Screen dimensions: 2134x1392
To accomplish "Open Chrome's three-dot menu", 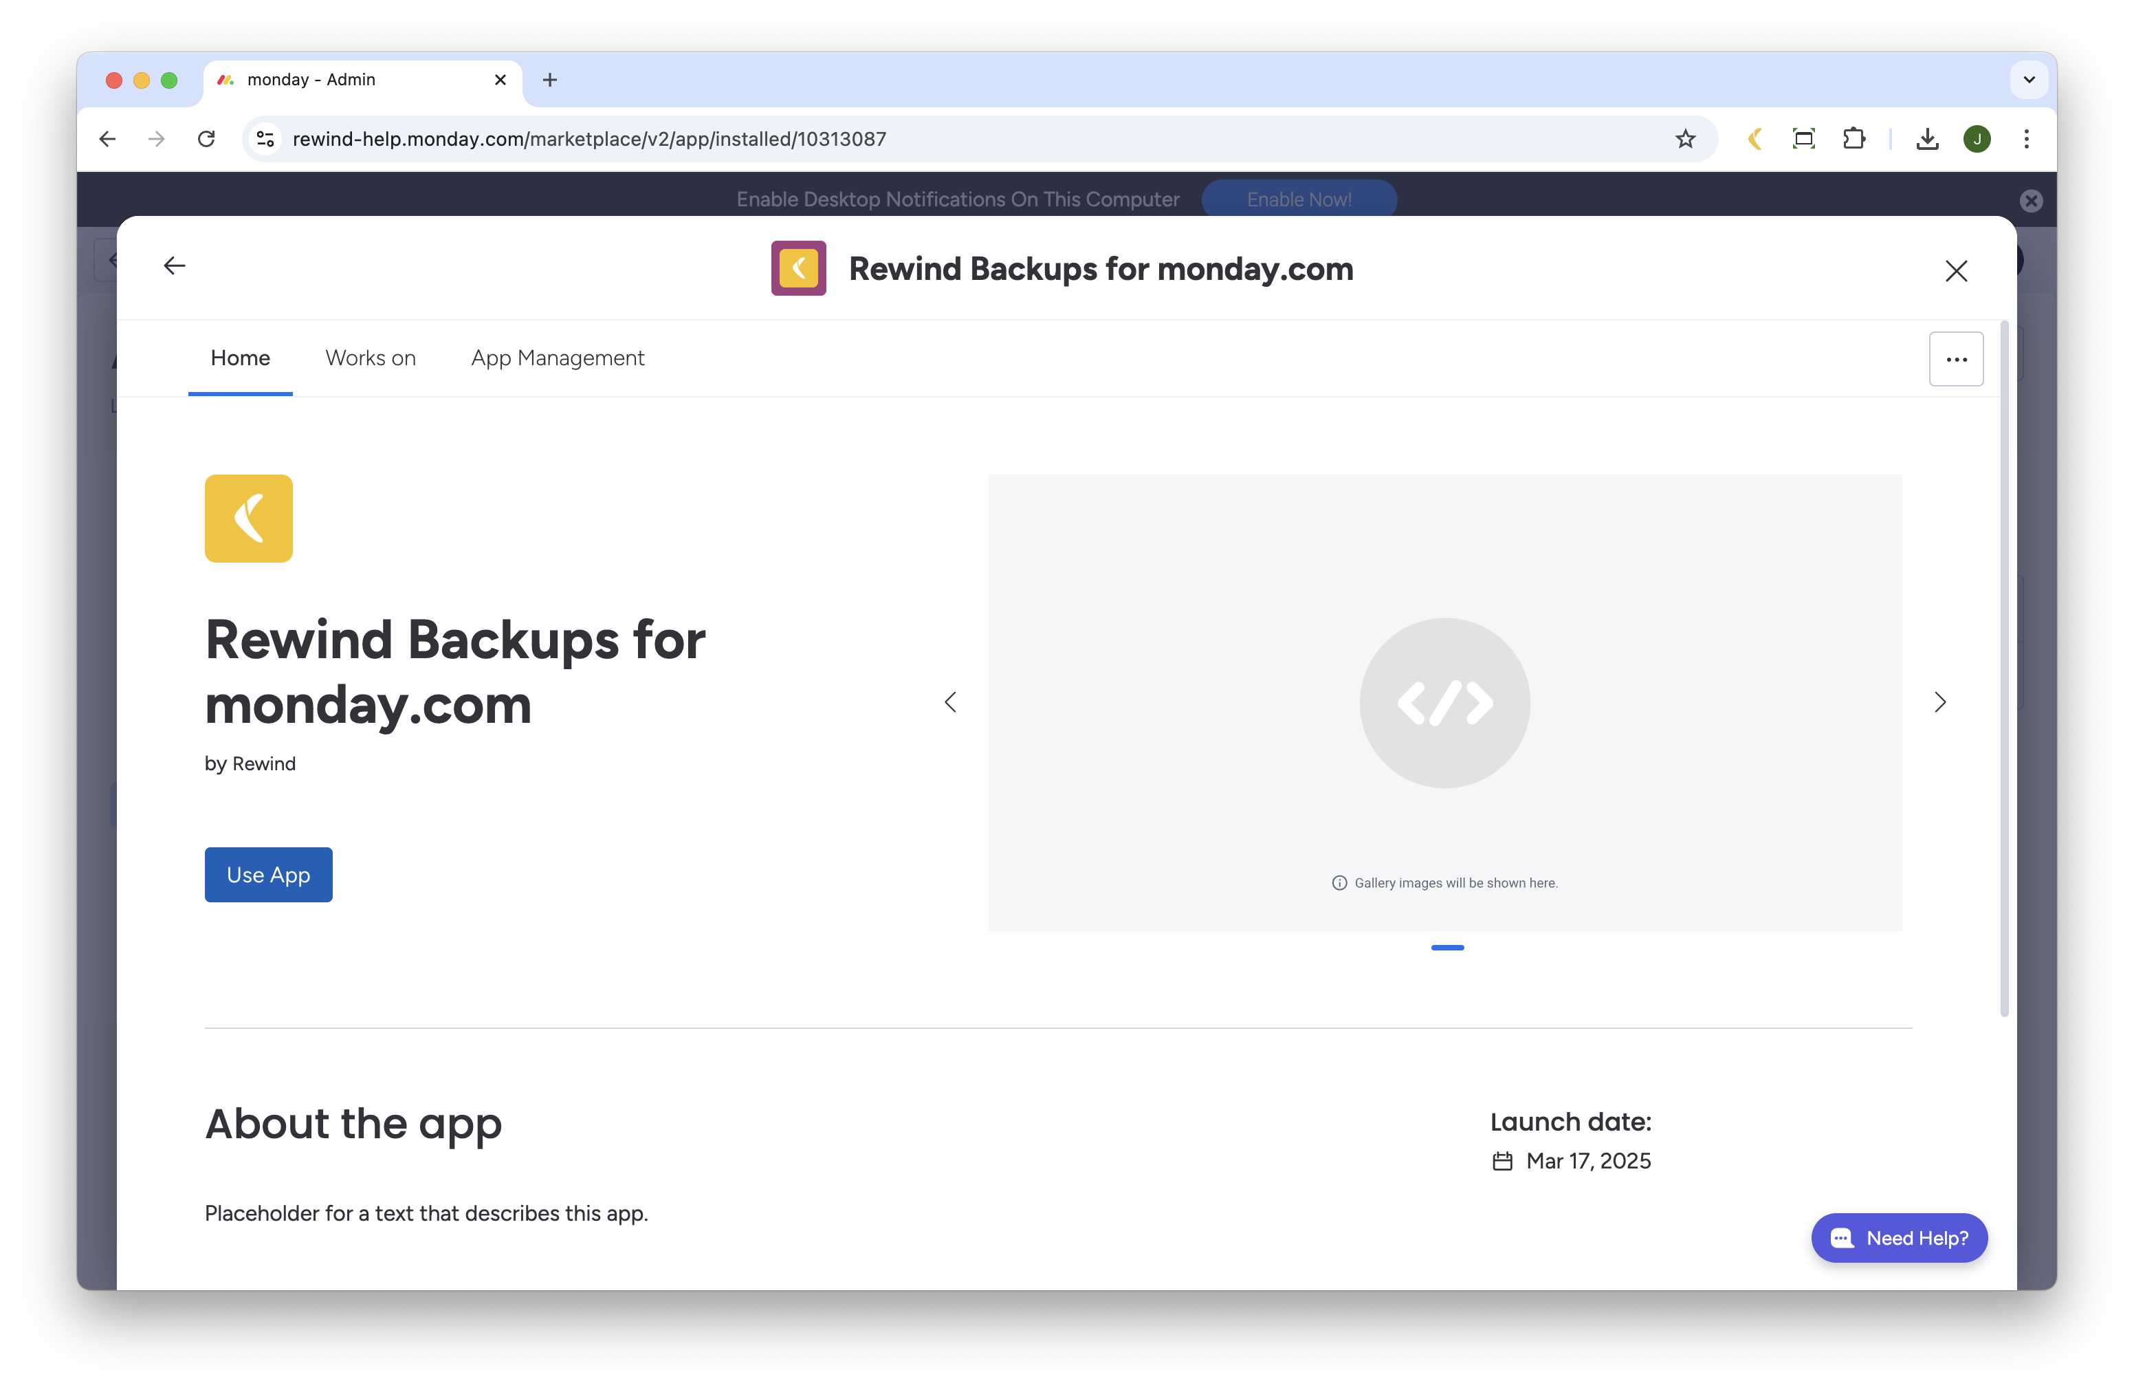I will [x=2026, y=139].
